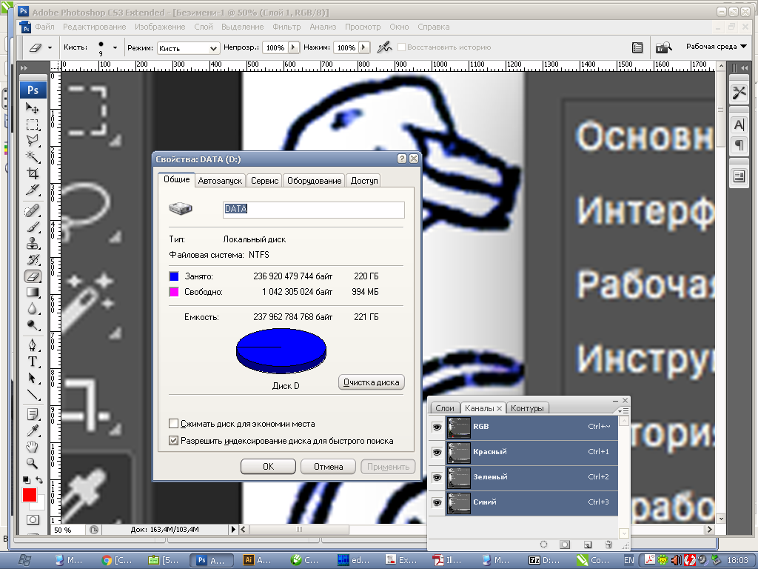
Task: Select the Hand tool
Action: (33, 447)
